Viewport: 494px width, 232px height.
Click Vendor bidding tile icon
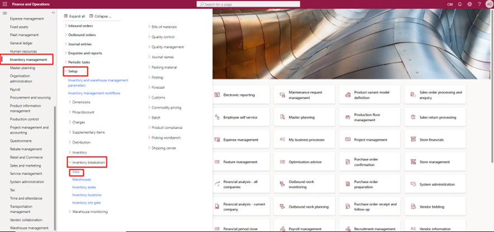413,206
